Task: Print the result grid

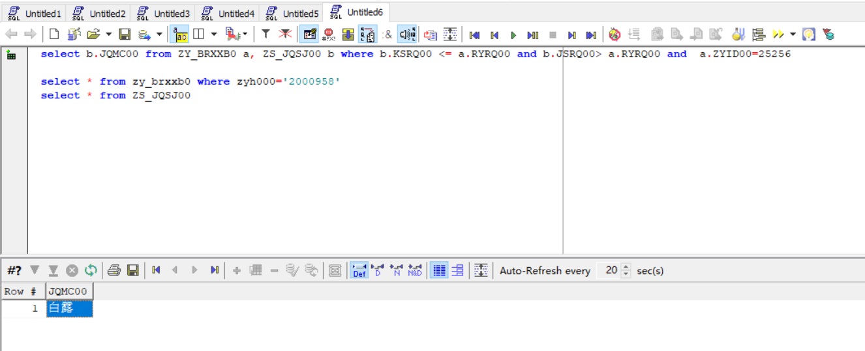Action: pyautogui.click(x=114, y=270)
